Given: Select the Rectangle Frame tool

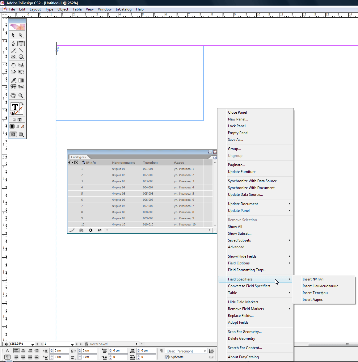Looking at the screenshot, I should click(x=13, y=57).
